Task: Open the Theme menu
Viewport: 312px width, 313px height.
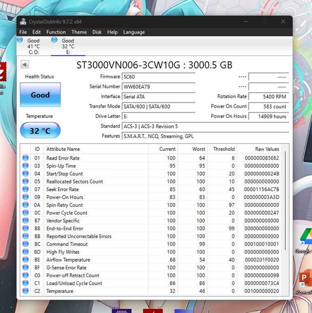Action: pos(79,32)
